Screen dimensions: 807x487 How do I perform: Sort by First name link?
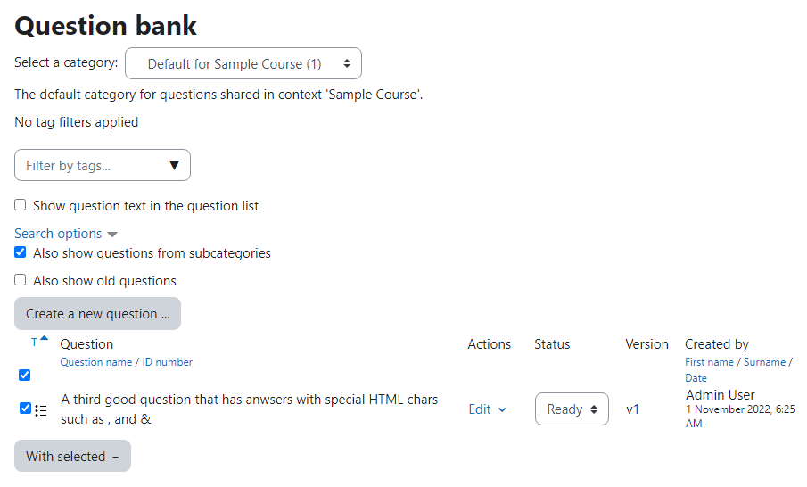pyautogui.click(x=709, y=362)
